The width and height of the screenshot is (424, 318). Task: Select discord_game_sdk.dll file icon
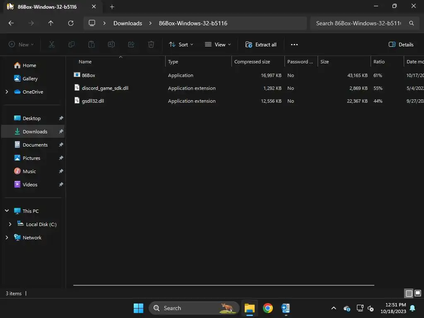point(77,87)
